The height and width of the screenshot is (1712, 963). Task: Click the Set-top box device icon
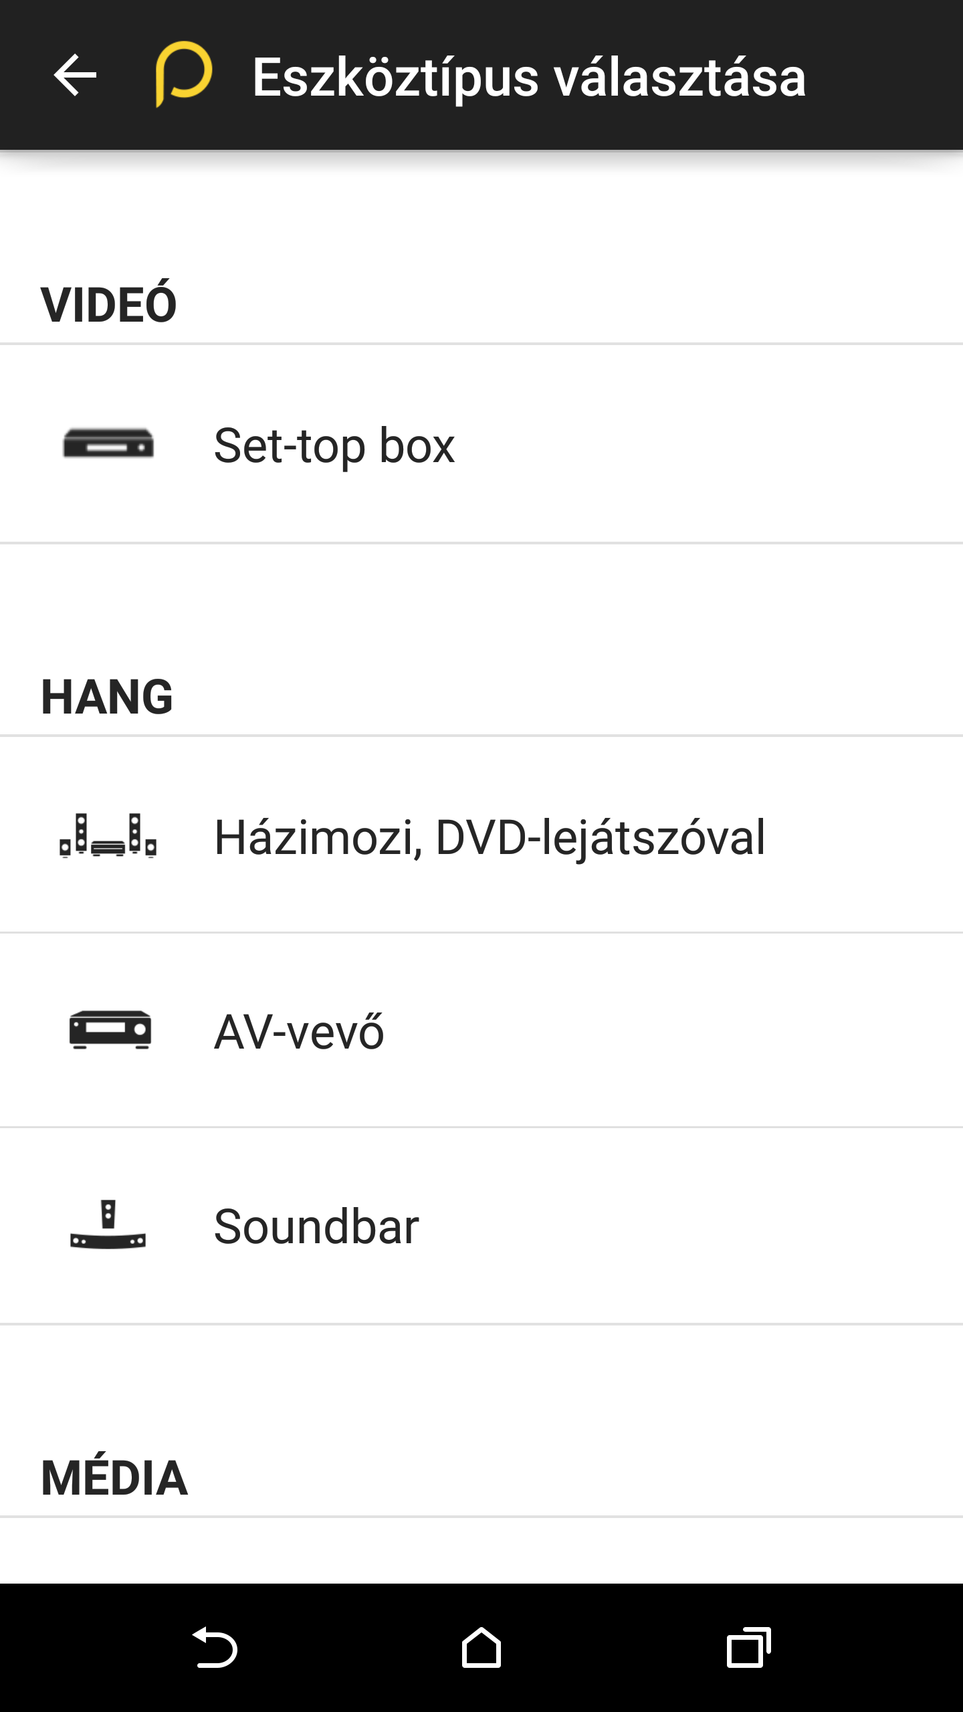(108, 443)
